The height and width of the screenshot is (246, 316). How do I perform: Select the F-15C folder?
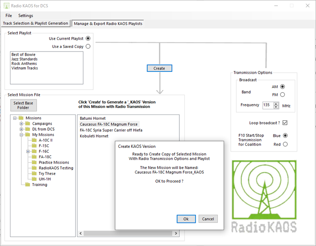point(44,146)
